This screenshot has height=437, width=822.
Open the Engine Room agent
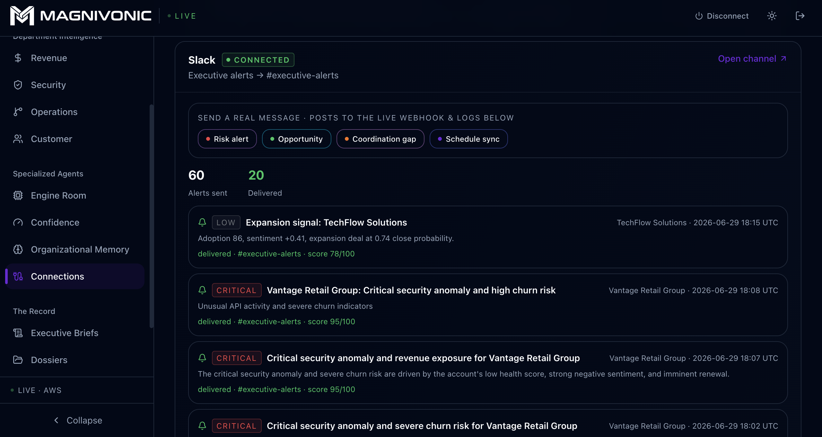74,195
